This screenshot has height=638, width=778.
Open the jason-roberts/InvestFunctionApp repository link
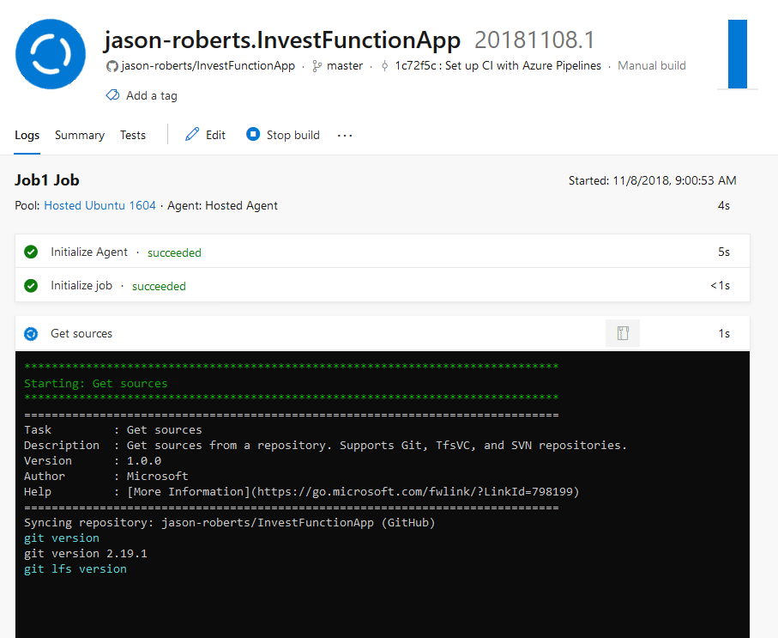(x=206, y=65)
